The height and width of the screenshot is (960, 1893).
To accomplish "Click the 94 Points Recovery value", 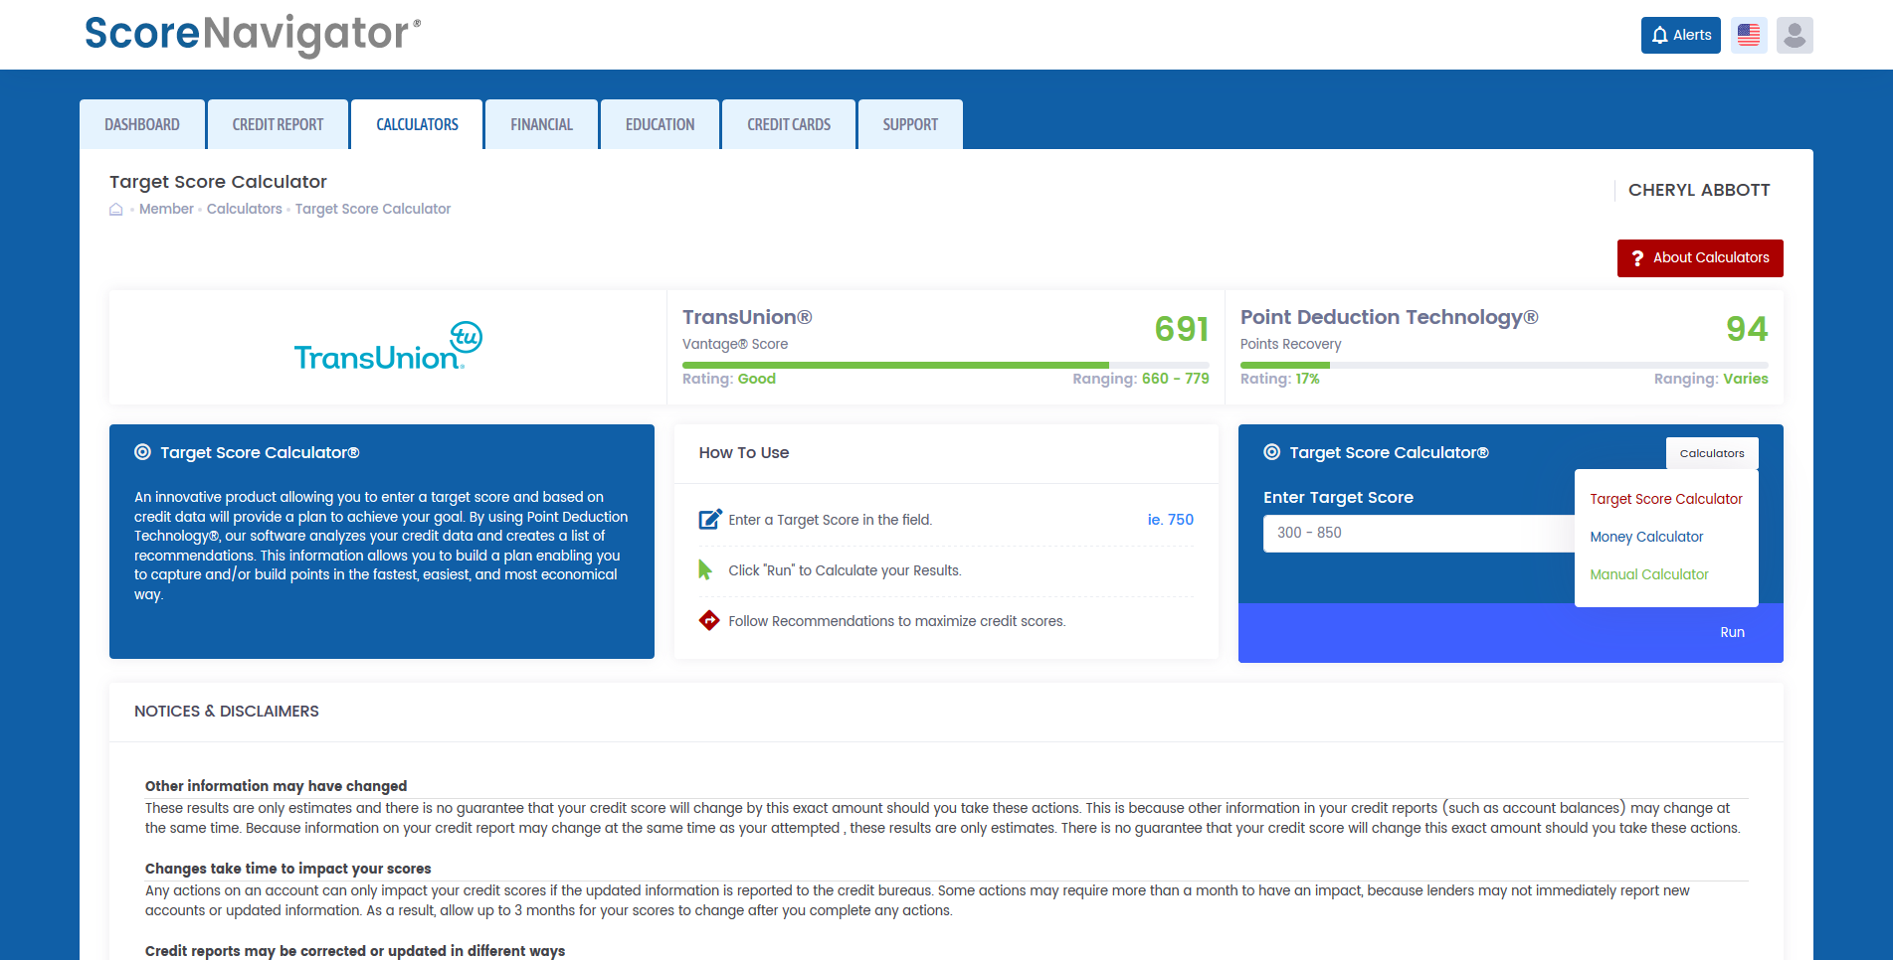I will point(1747,329).
